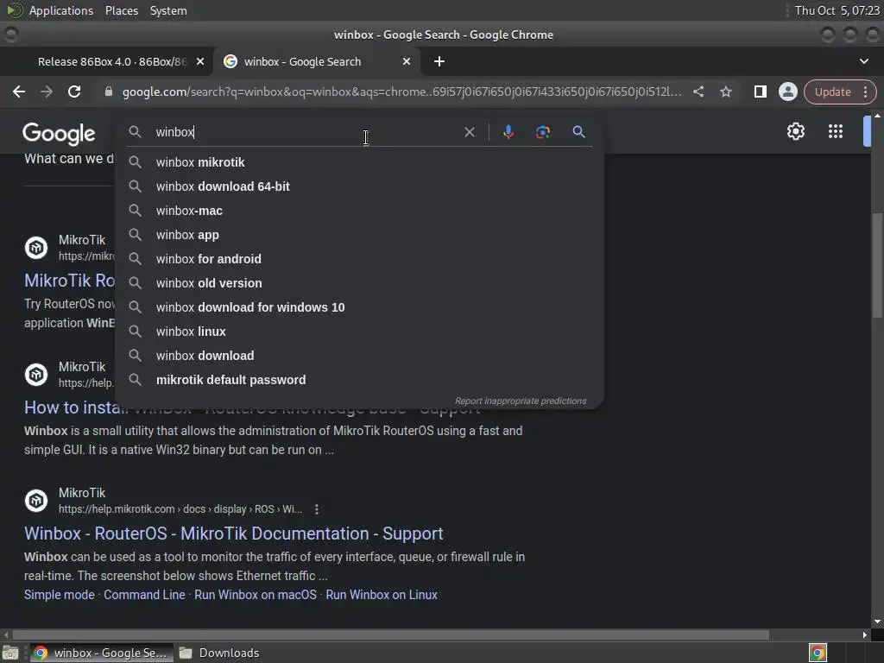Click Report inappropriate predictions link

[521, 401]
